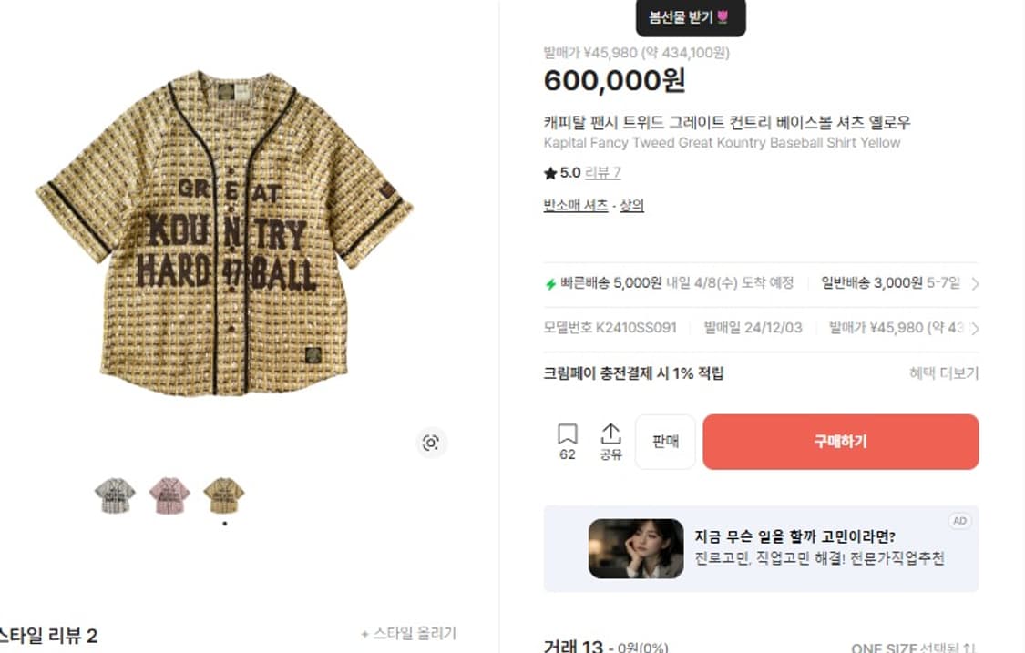Click the 스타일 올리기 upload style link

click(x=408, y=633)
